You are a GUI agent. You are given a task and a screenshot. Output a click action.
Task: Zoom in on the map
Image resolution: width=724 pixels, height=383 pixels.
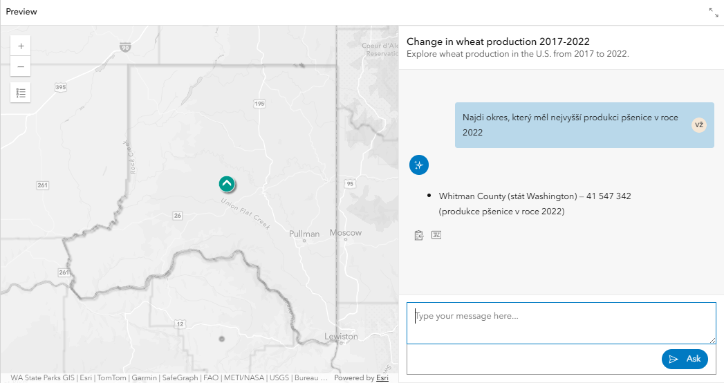21,46
